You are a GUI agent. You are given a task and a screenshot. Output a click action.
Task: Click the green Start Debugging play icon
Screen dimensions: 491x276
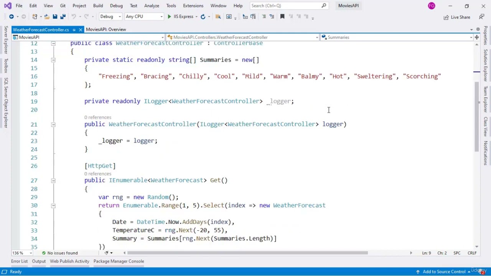coord(170,16)
